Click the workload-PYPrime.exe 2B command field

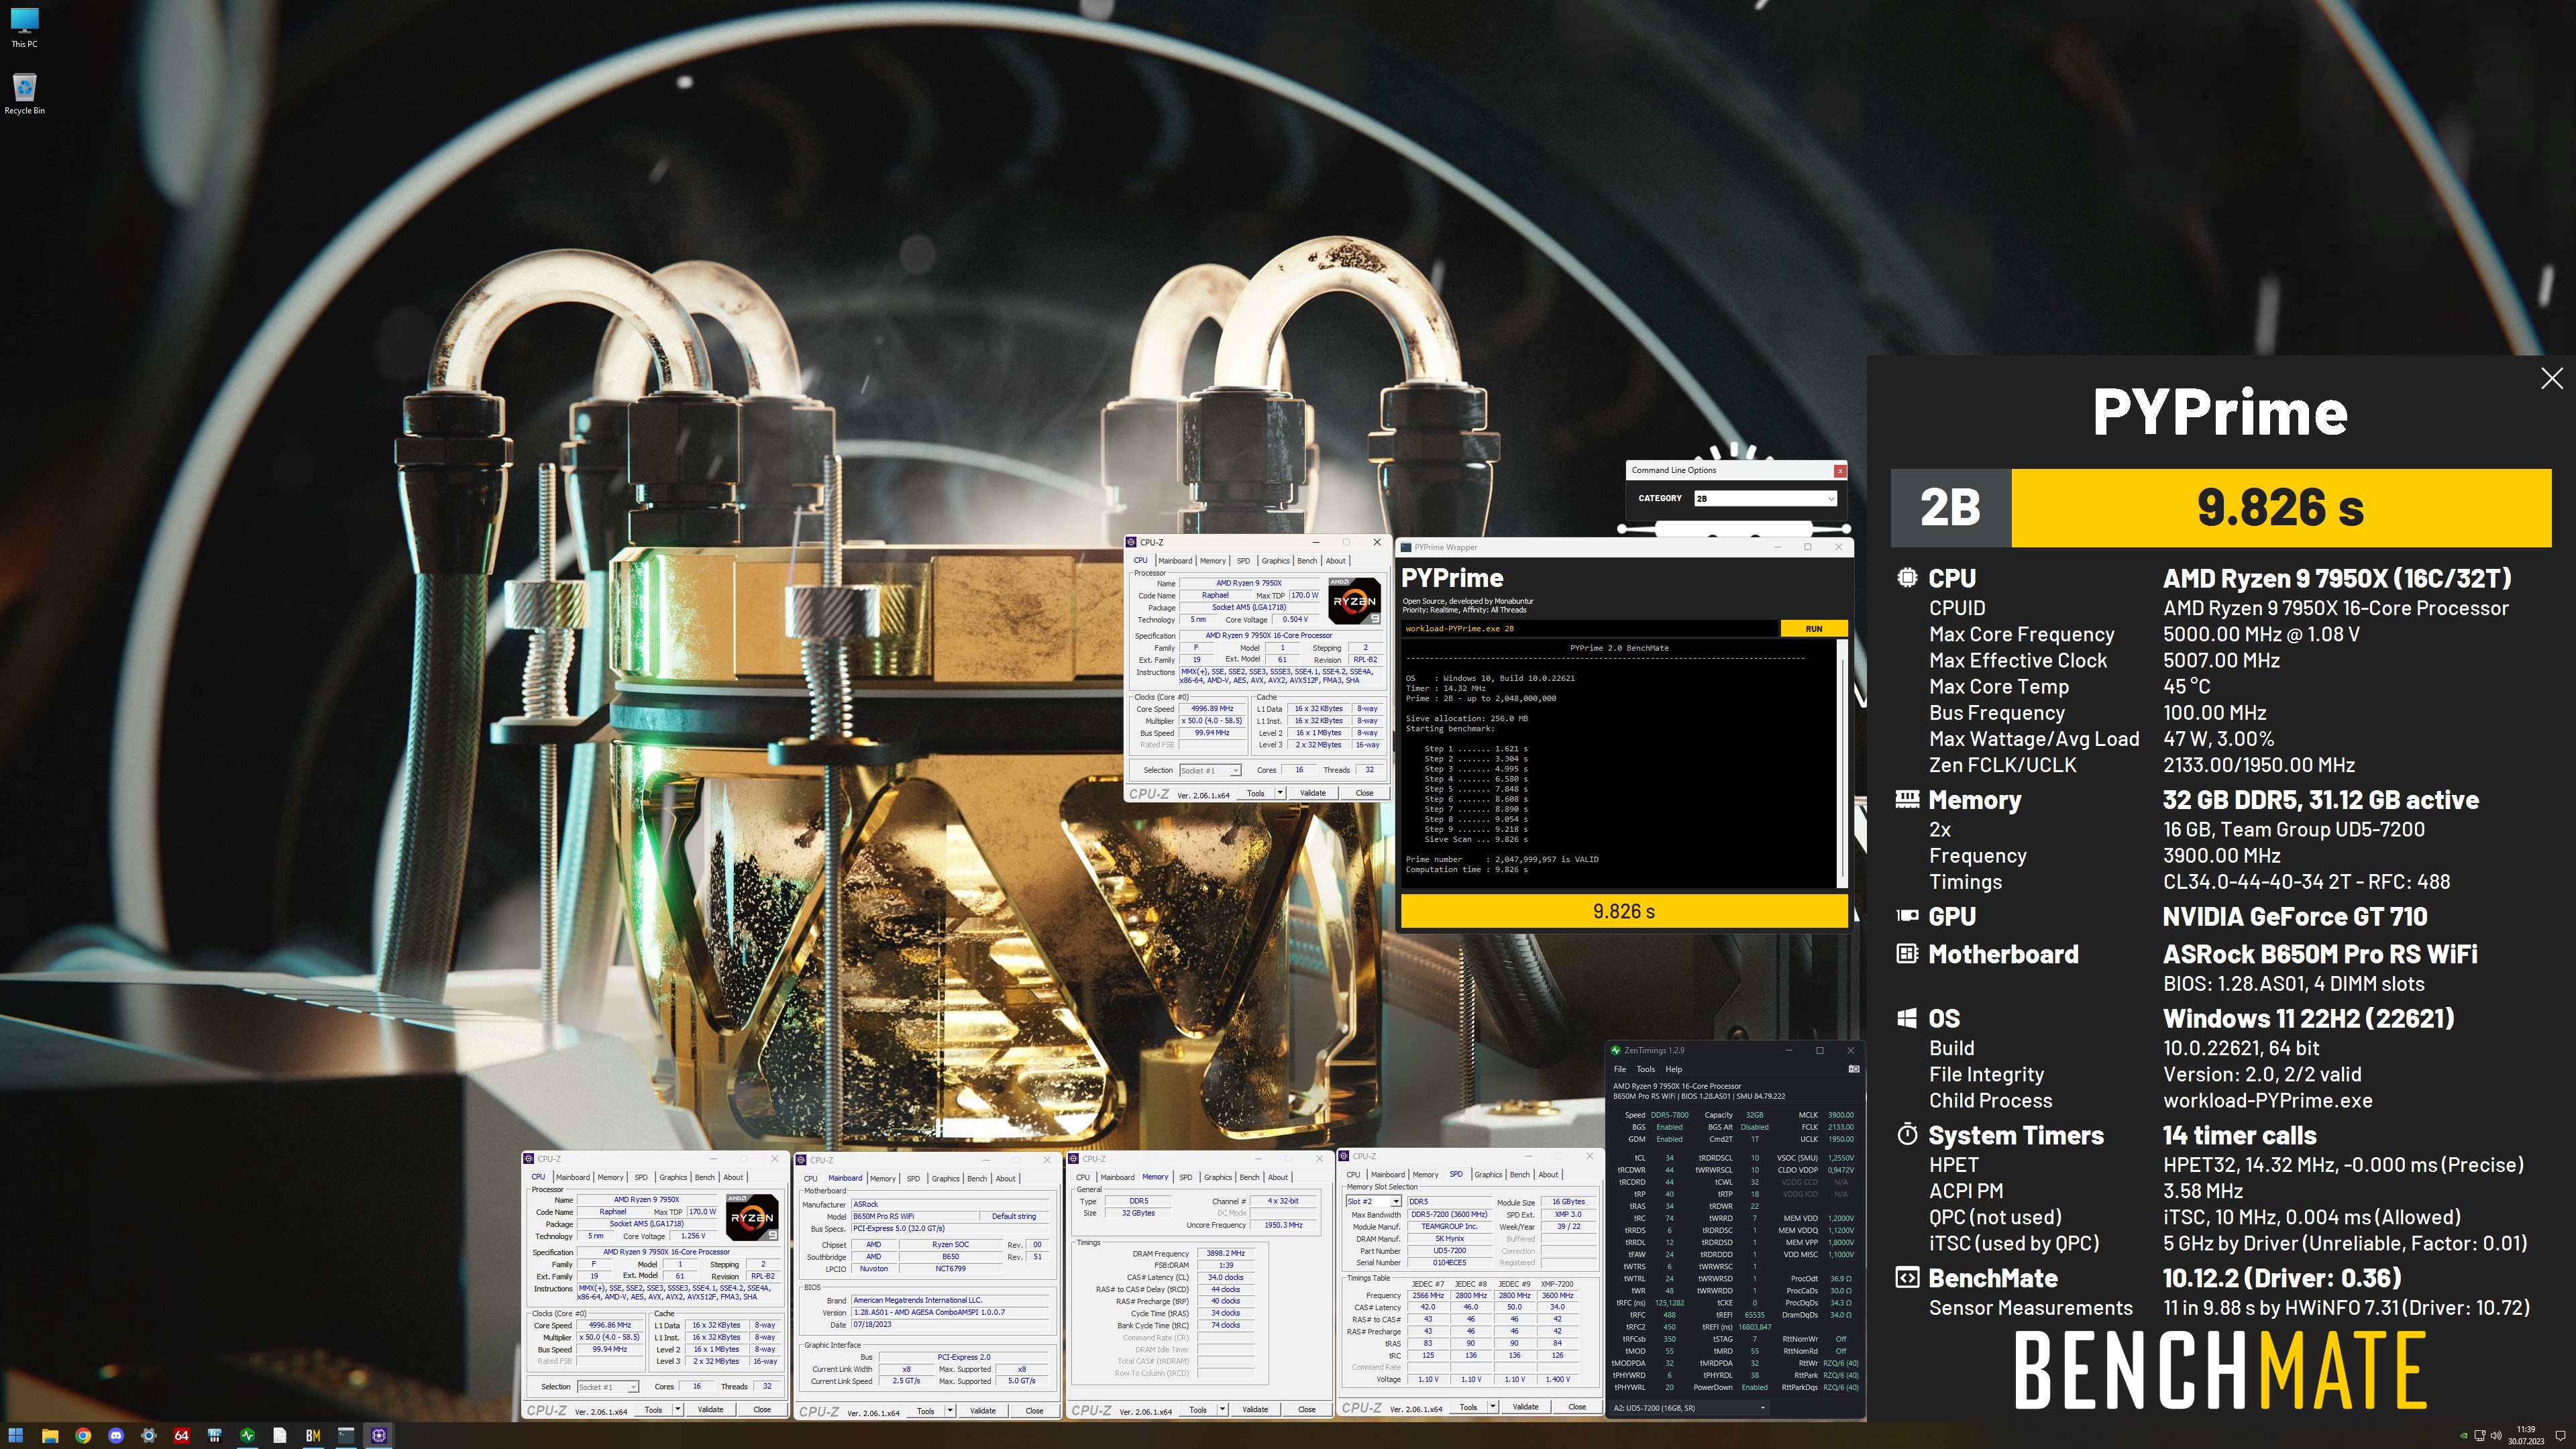pyautogui.click(x=1589, y=629)
